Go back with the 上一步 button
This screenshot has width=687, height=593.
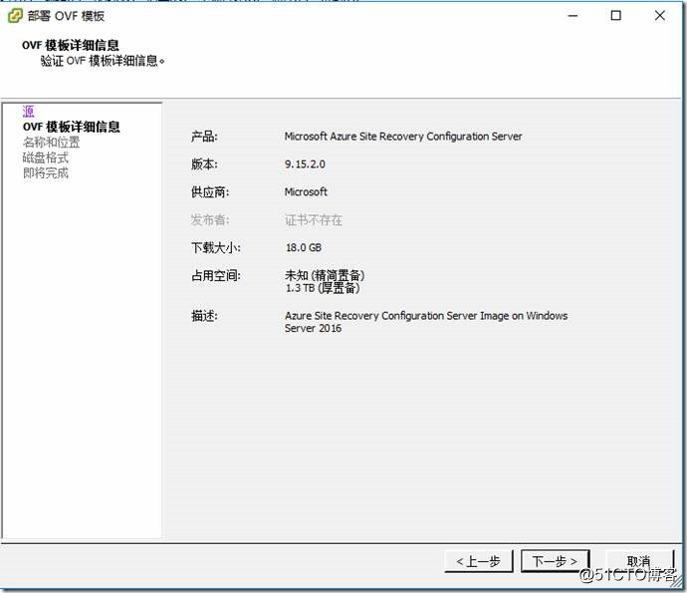tap(479, 561)
